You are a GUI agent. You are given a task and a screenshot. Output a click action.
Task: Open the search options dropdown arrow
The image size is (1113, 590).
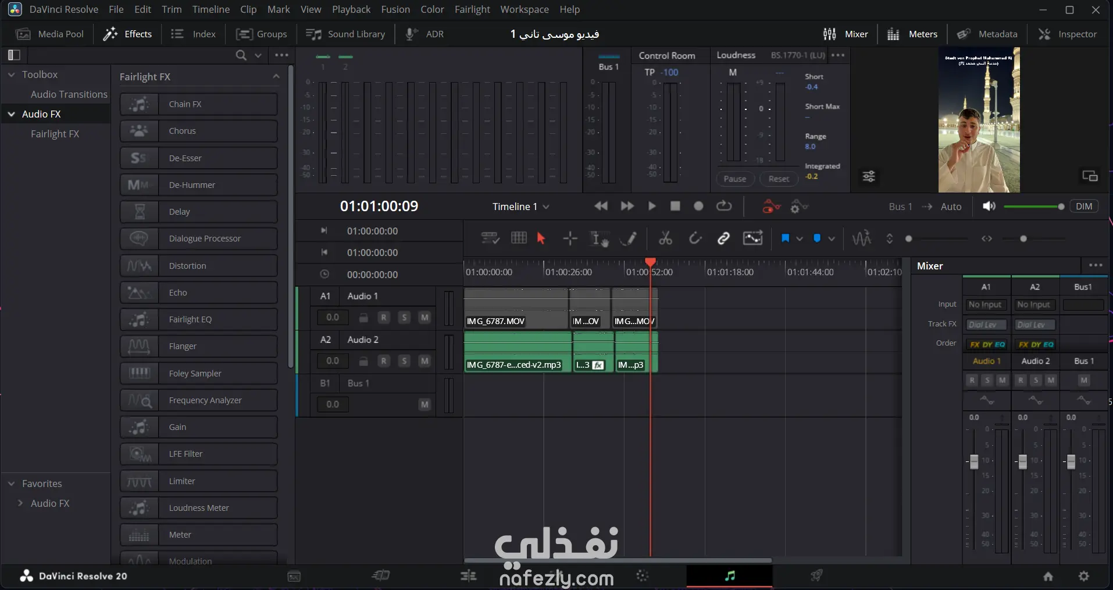coord(258,55)
